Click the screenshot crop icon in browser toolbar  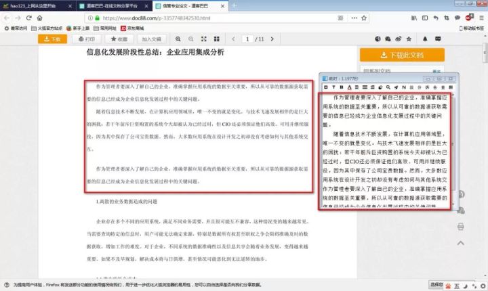click(x=446, y=18)
